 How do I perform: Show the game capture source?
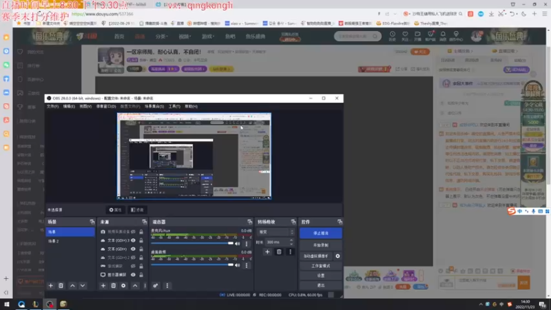133,266
